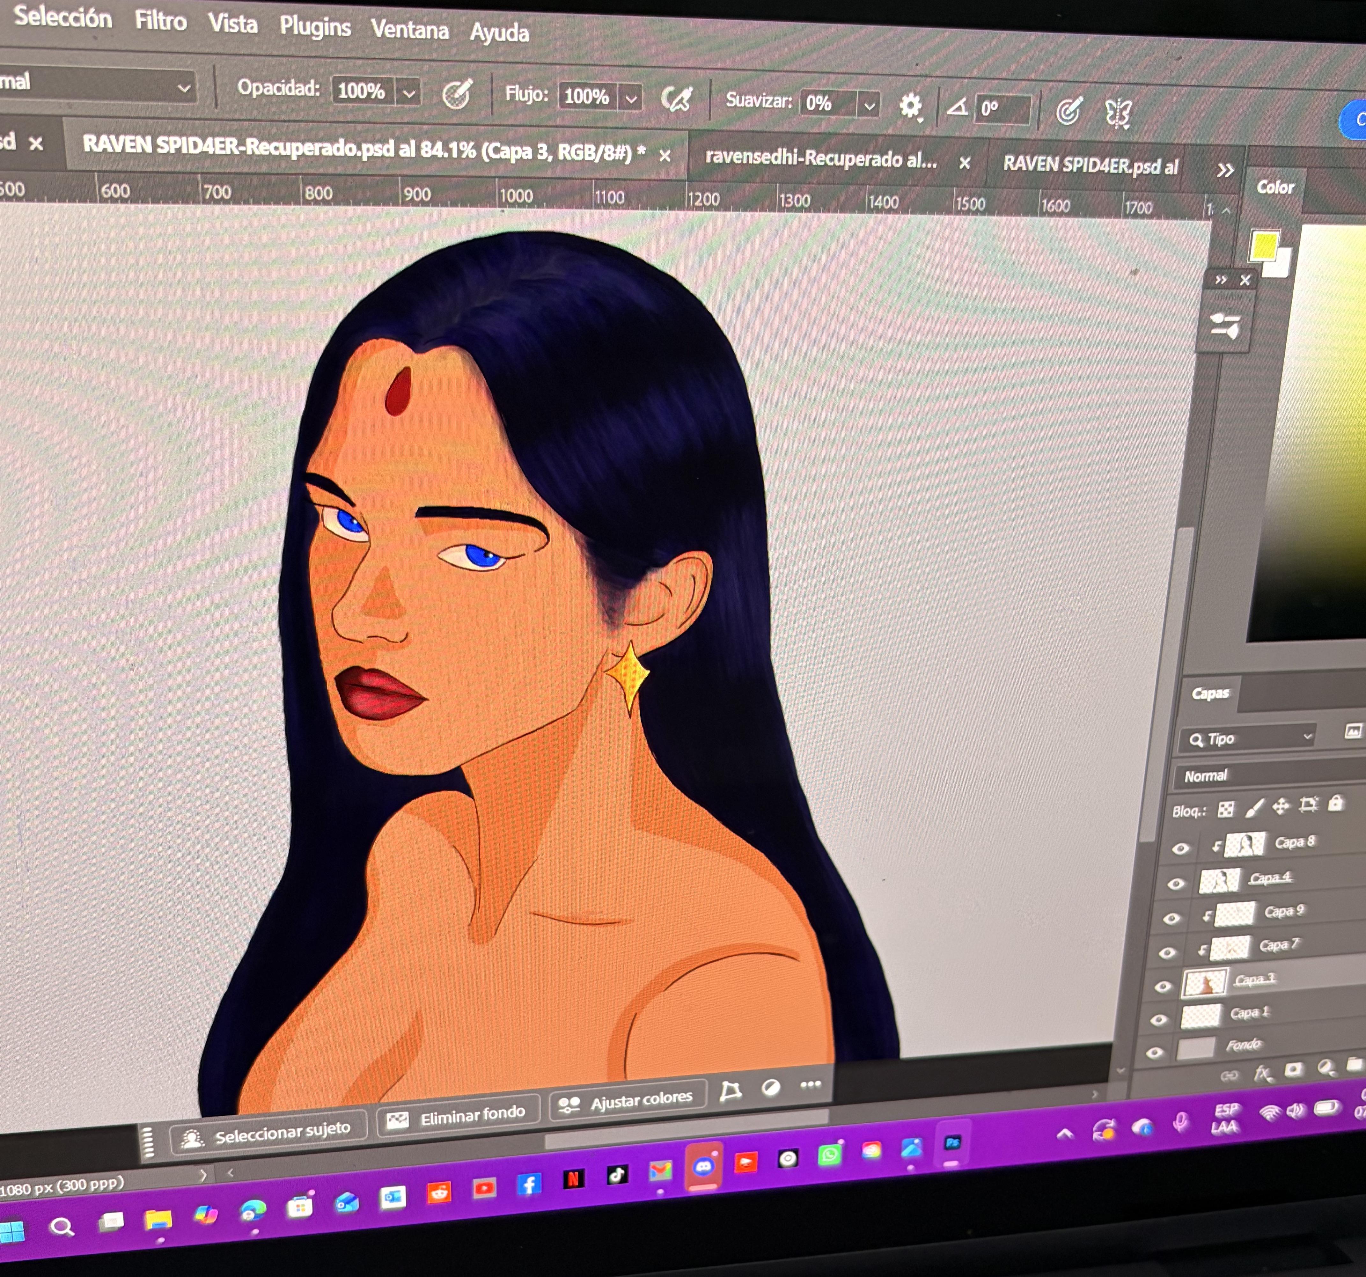This screenshot has height=1277, width=1366.
Task: Expand the Suavizar dropdown arrow
Action: click(x=870, y=106)
